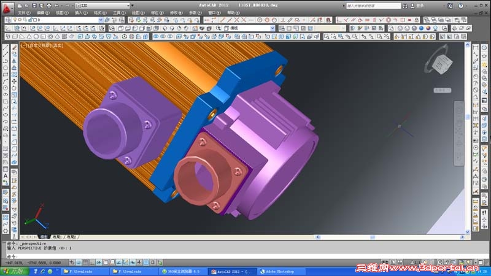Click the binoculars search icon
This screenshot has width=491, height=276.
pos(405,6)
